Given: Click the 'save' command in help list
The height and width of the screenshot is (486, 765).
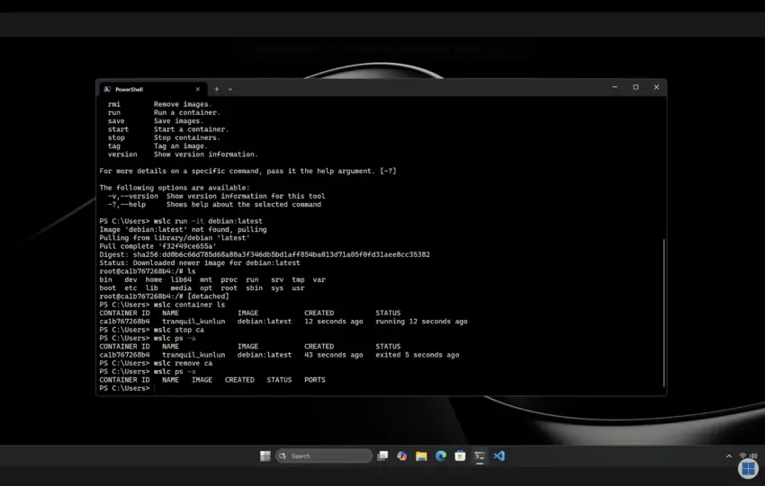Looking at the screenshot, I should click(x=116, y=121).
